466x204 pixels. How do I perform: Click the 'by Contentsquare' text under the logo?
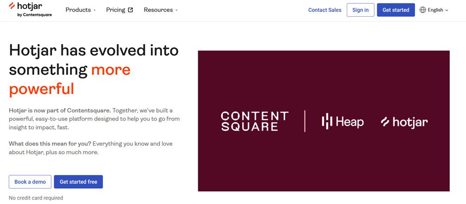34,14
